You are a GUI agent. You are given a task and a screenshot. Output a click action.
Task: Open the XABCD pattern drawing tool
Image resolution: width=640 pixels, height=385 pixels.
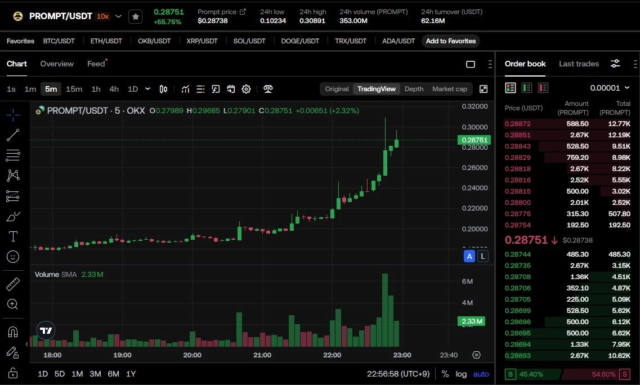pyautogui.click(x=13, y=176)
